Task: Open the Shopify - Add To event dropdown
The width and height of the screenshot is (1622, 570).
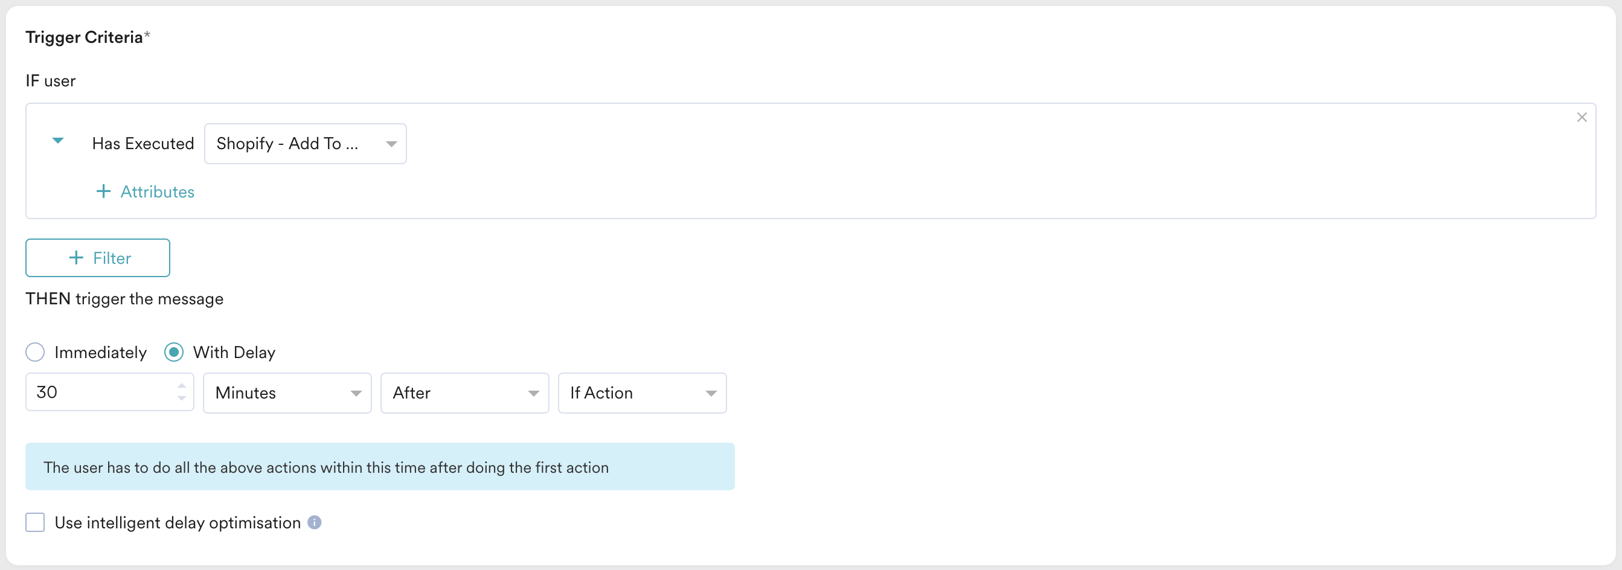Action: pyautogui.click(x=306, y=144)
